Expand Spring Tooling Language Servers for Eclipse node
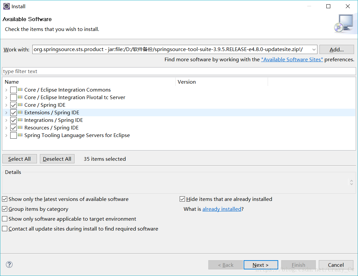The image size is (358, 276). coord(6,135)
